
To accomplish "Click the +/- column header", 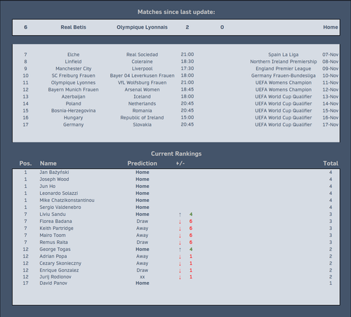I will pyautogui.click(x=180, y=163).
